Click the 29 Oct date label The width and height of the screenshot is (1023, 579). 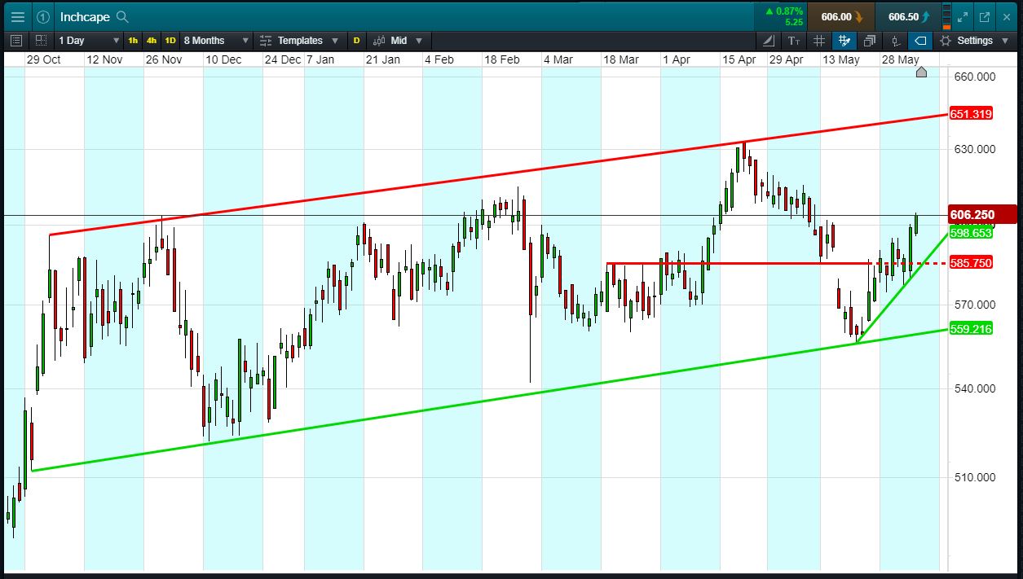pyautogui.click(x=44, y=59)
